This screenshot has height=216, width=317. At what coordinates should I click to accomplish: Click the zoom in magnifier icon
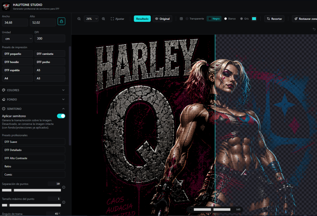[103, 19]
